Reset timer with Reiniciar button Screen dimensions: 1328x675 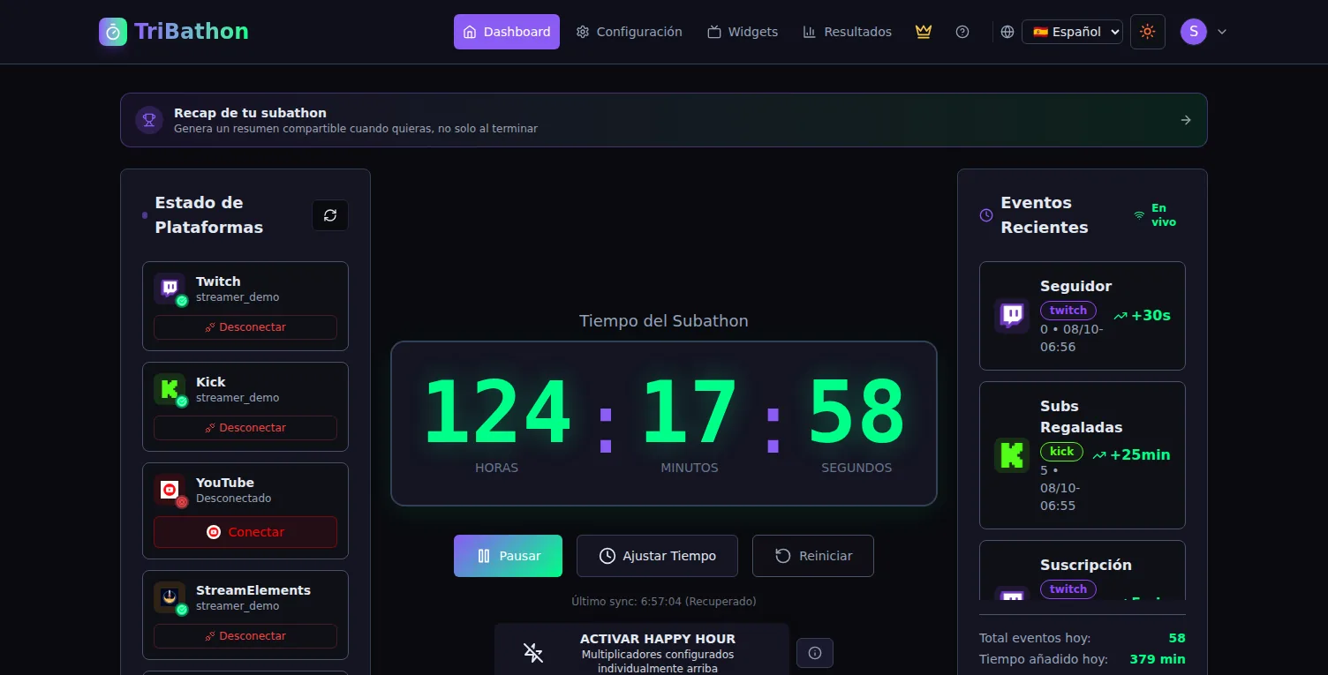point(813,556)
